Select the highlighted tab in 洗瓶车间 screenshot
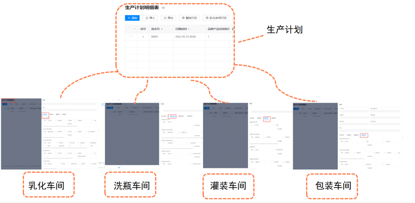 172,116
